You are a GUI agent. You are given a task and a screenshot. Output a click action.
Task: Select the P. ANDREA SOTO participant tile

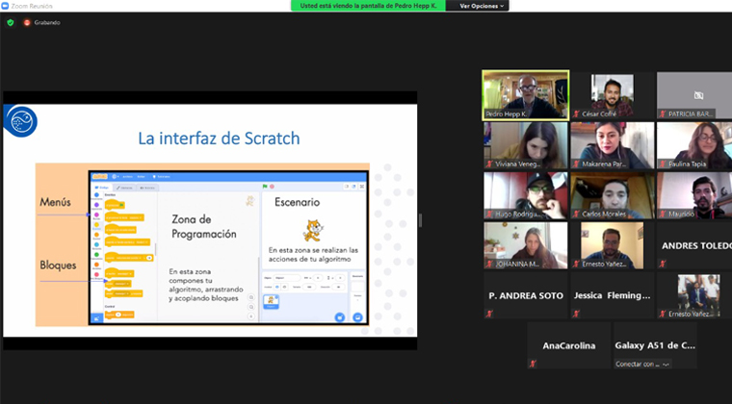(526, 295)
